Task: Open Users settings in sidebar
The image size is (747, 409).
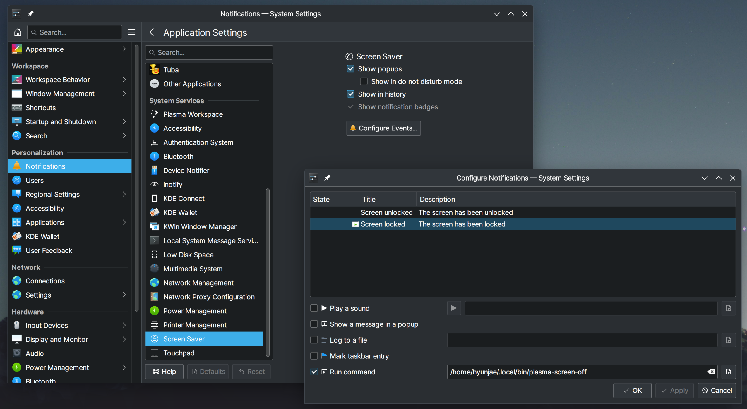Action: pyautogui.click(x=70, y=180)
